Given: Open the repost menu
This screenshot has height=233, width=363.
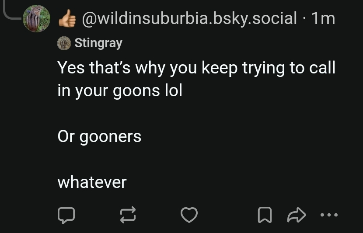Looking at the screenshot, I should coord(128,215).
